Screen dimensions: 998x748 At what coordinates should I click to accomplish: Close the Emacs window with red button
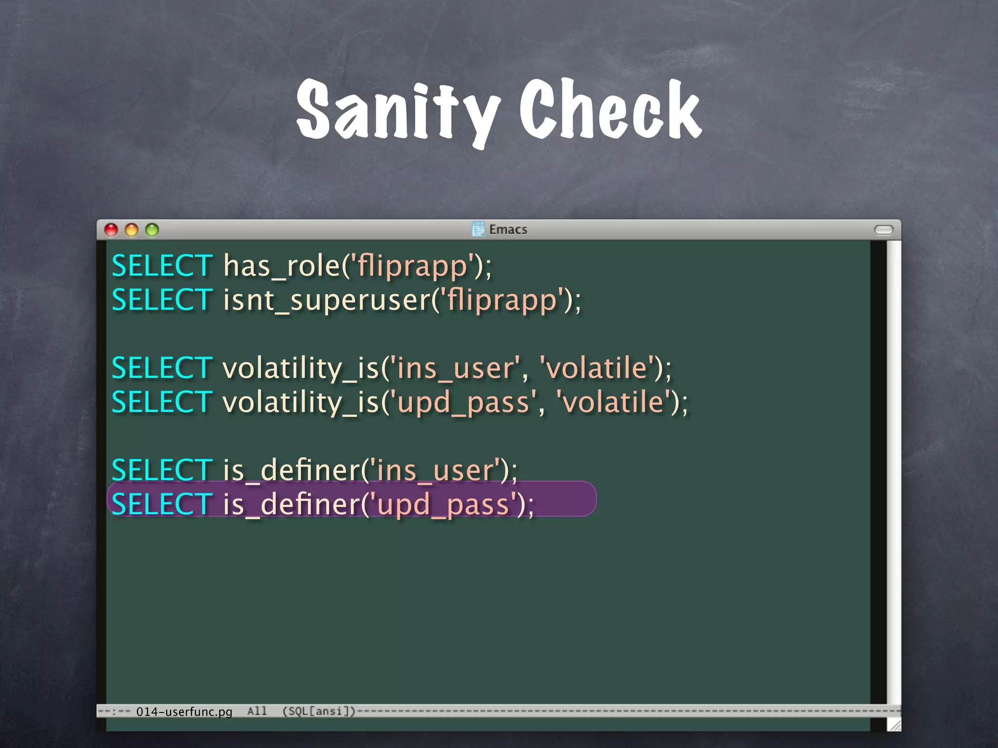(111, 230)
